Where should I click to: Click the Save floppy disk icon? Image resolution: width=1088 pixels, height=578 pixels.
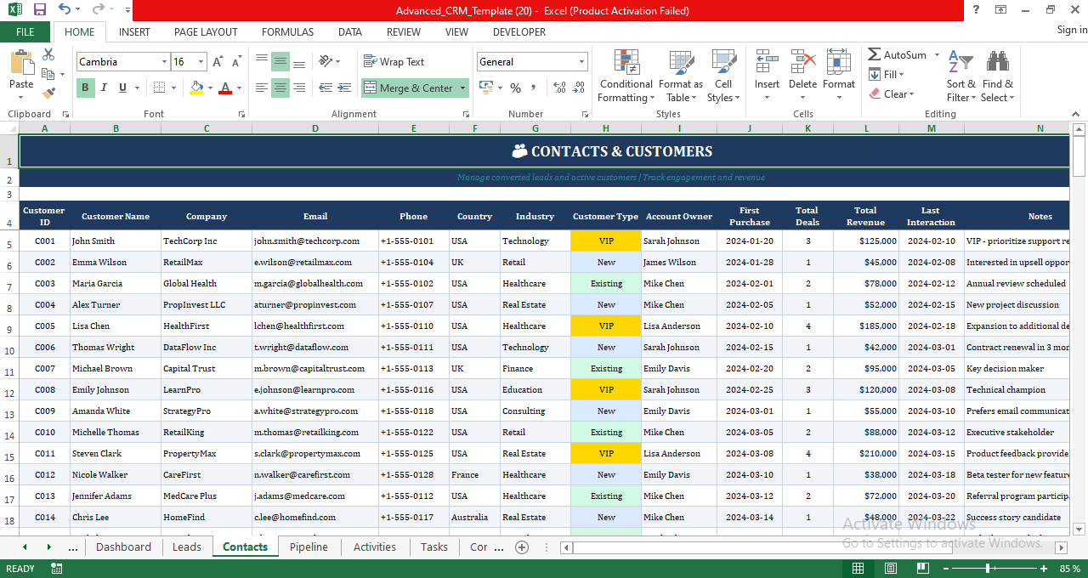(x=39, y=10)
